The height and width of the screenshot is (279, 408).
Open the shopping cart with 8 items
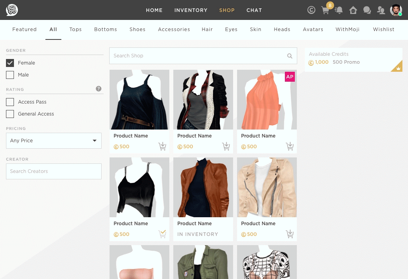pos(325,10)
